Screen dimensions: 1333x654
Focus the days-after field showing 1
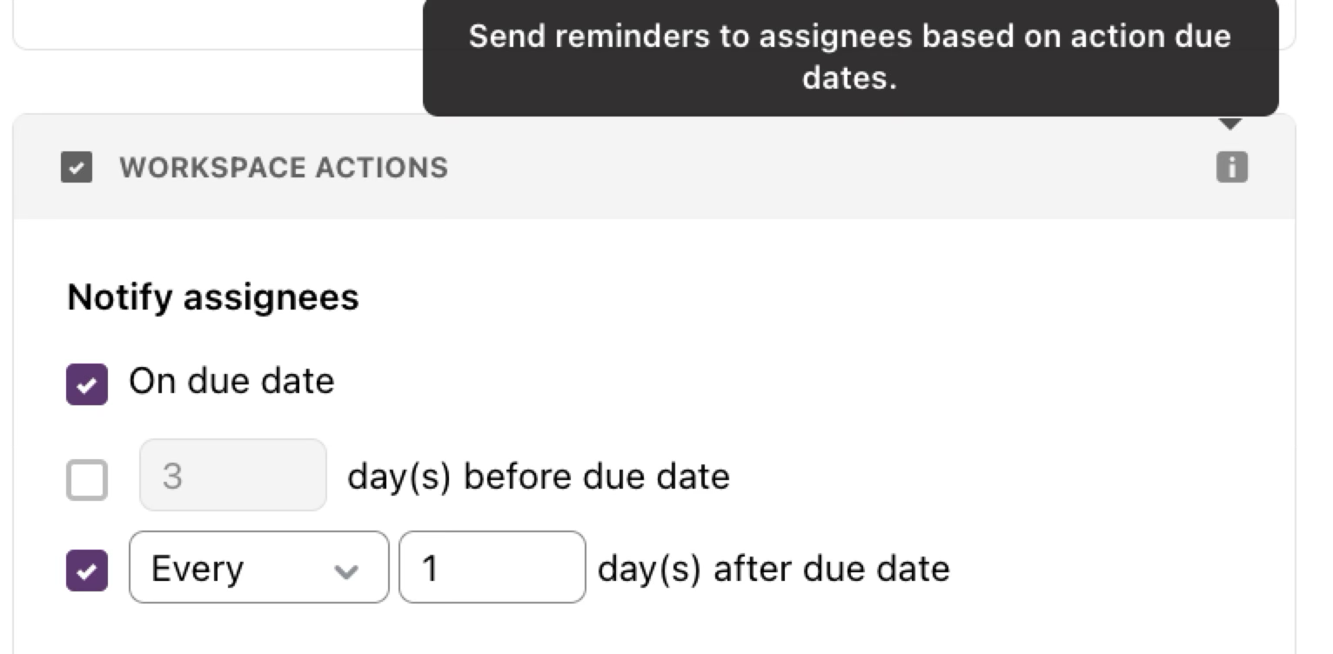pyautogui.click(x=492, y=567)
